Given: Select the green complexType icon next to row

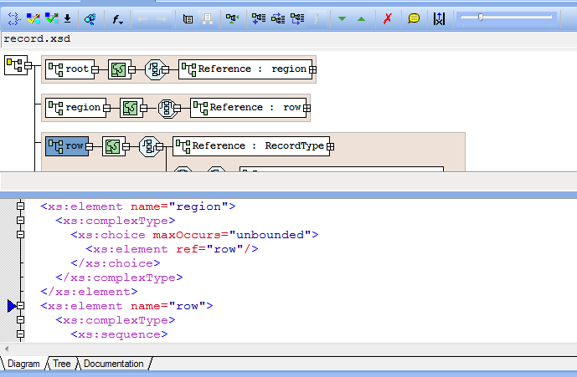Looking at the screenshot, I should (113, 146).
